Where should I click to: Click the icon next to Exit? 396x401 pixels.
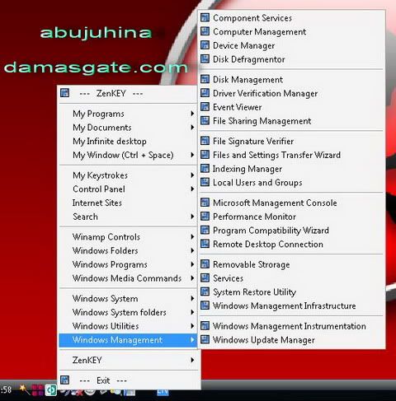[x=65, y=380]
